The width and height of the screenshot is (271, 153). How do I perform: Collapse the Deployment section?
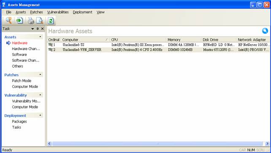40,115
